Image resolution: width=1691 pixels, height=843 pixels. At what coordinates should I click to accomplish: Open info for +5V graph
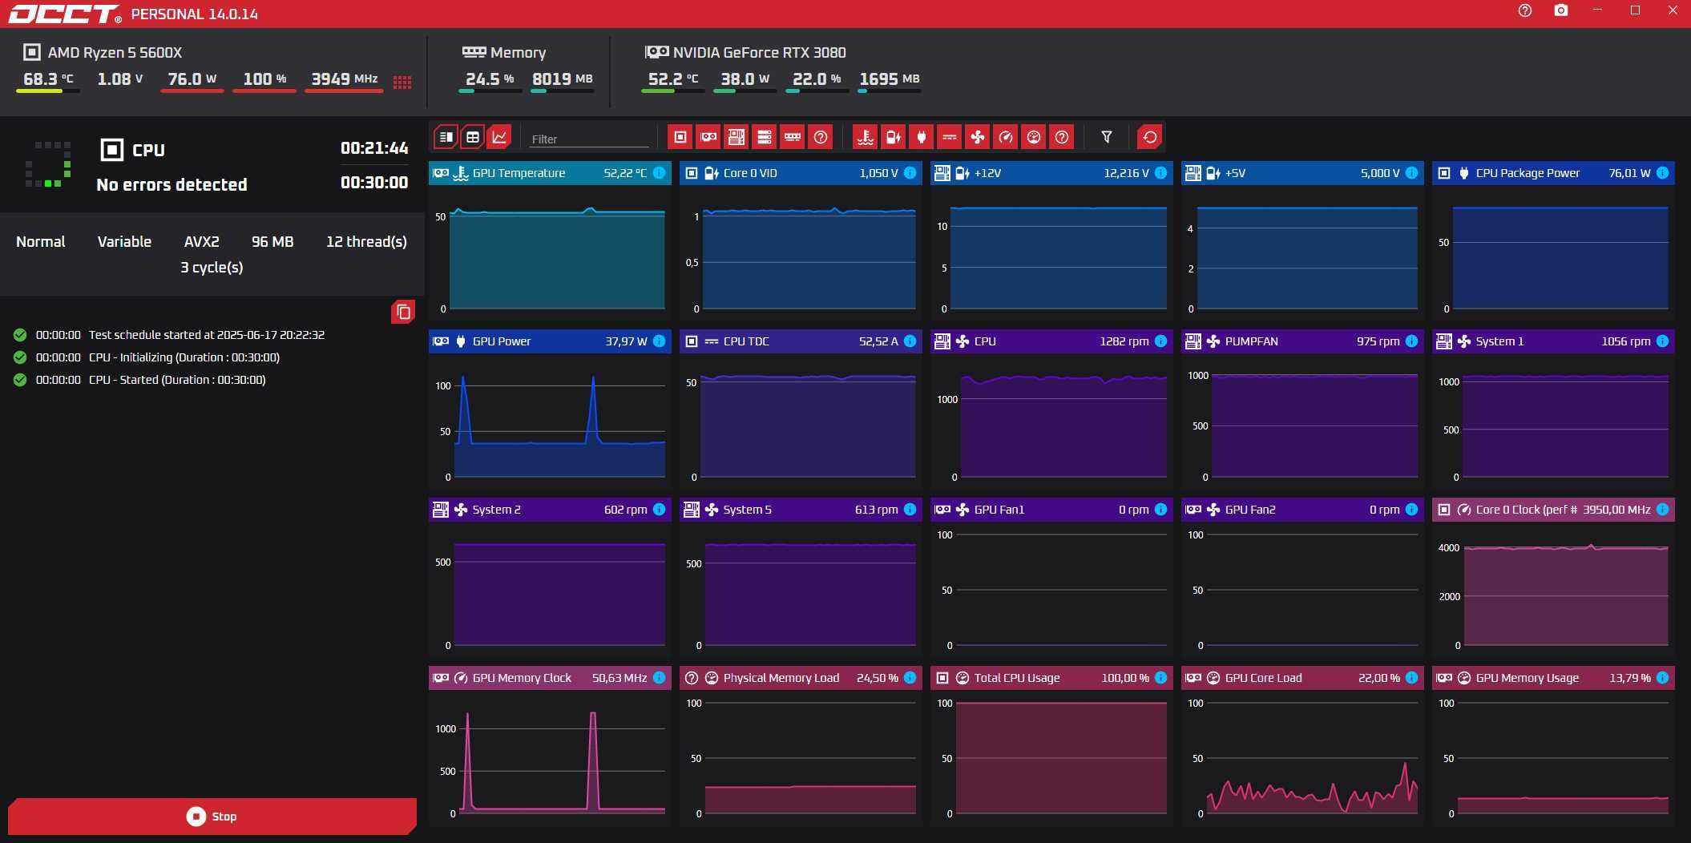[x=1411, y=172]
